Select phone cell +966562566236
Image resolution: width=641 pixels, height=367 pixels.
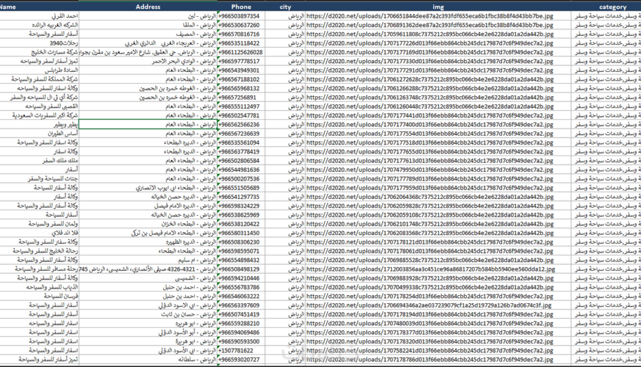pos(241,124)
